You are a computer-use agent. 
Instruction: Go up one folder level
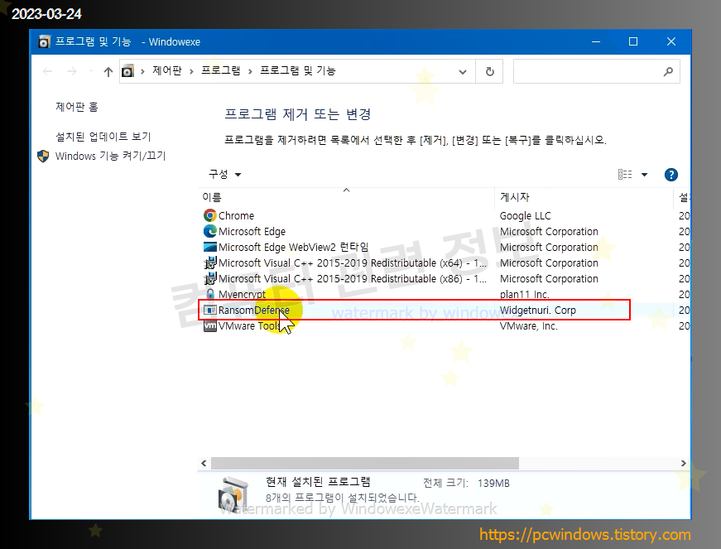[108, 71]
